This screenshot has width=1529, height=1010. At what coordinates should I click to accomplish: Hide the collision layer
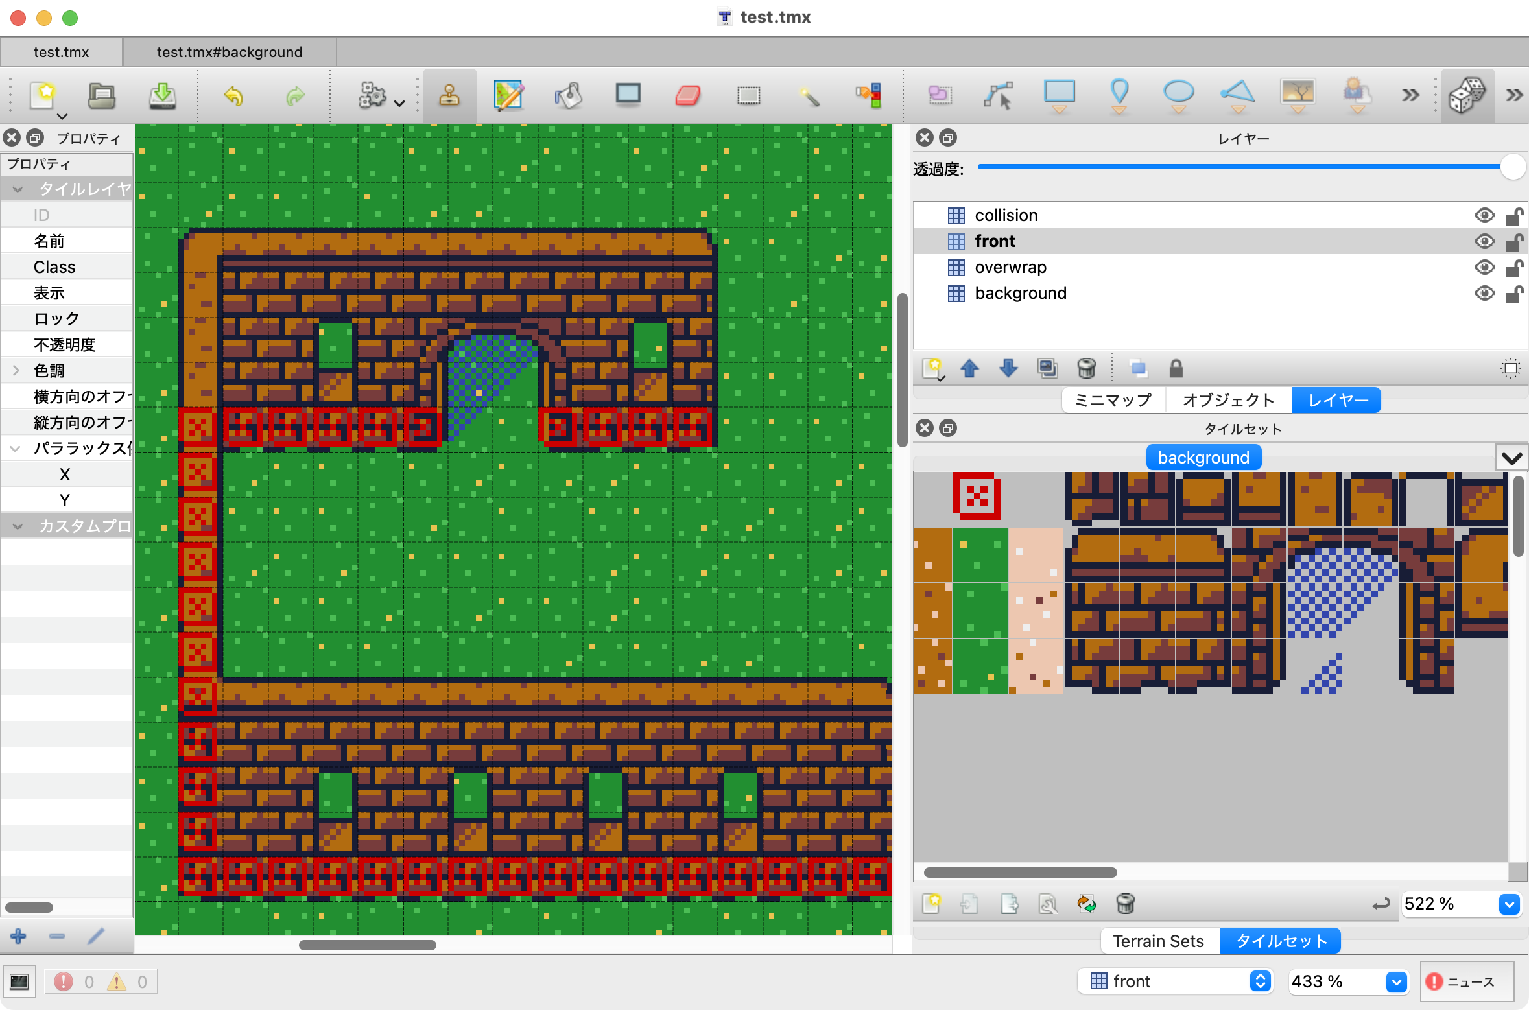click(x=1484, y=215)
